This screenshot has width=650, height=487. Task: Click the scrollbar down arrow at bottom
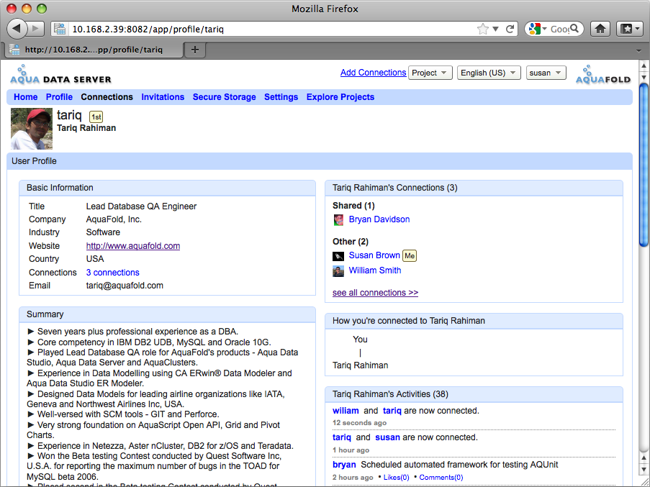(x=644, y=469)
